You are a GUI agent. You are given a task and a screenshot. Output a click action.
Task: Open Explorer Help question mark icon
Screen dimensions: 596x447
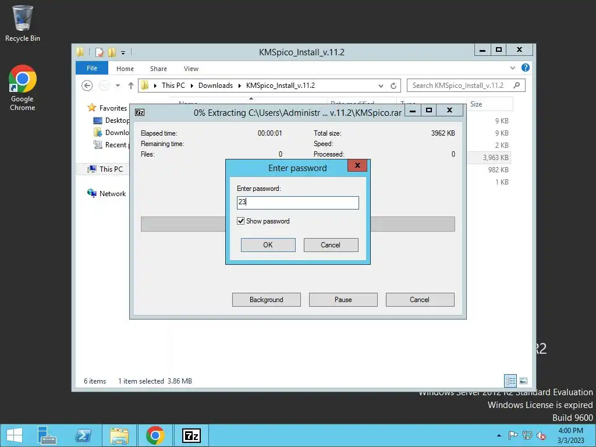pyautogui.click(x=526, y=68)
